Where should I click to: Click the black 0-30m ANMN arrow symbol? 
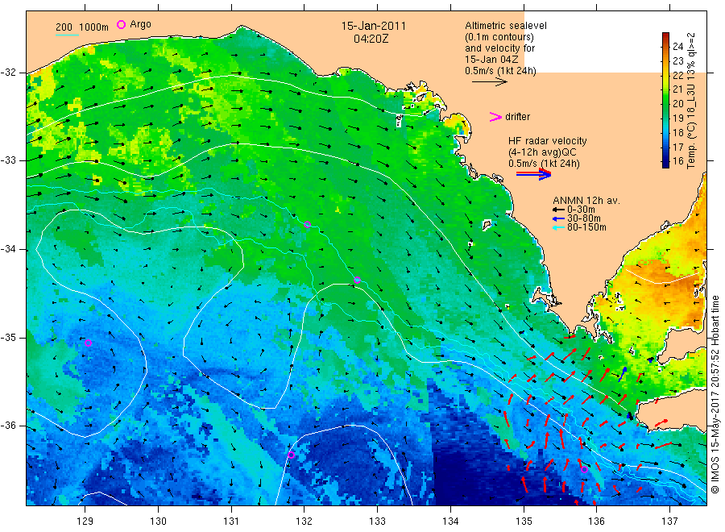tap(558, 210)
